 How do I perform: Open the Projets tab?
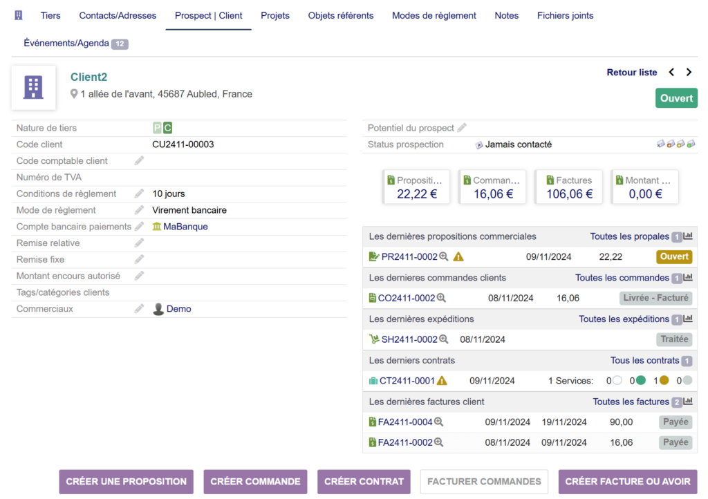pos(275,15)
